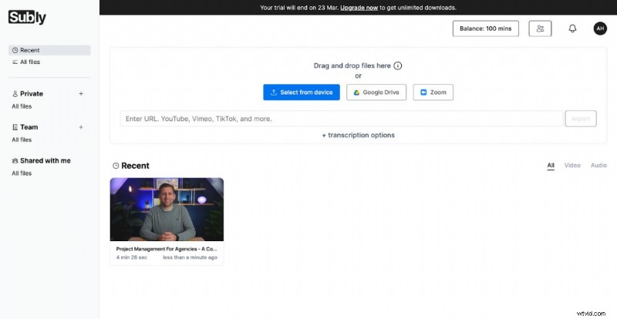Viewport: 617px width, 319px height.
Task: Open All files under Private
Action: pos(22,106)
